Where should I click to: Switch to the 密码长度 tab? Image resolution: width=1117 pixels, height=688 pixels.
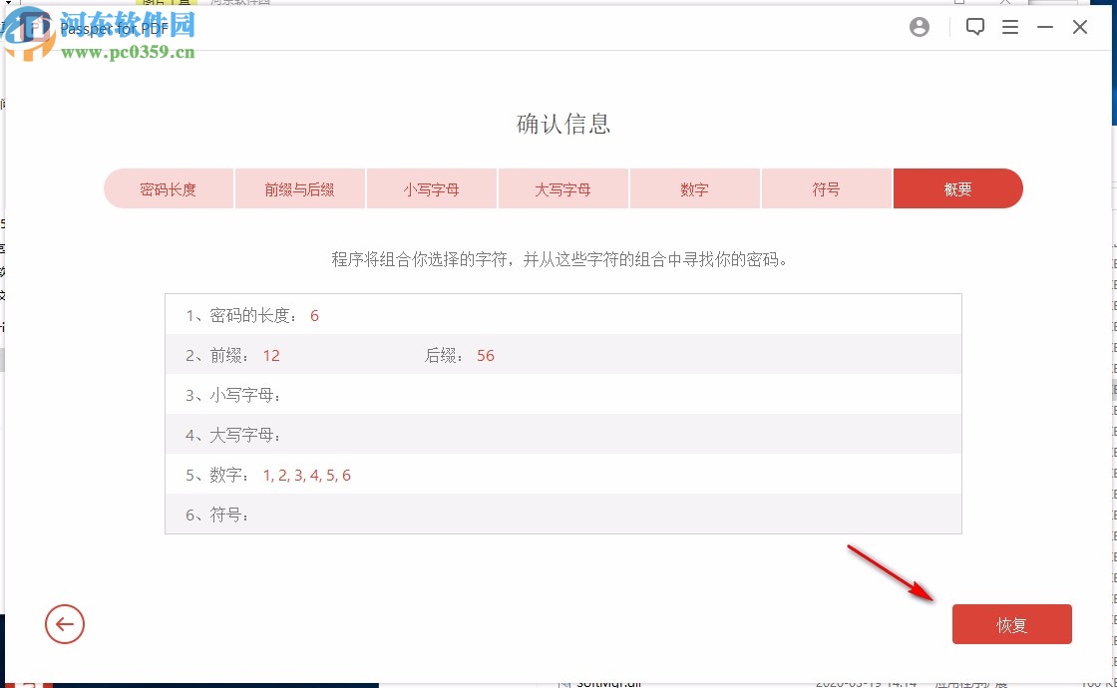168,187
